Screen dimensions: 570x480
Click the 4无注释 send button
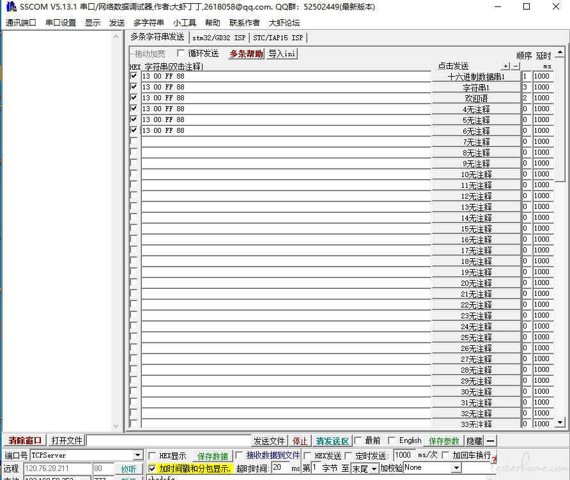[x=476, y=109]
